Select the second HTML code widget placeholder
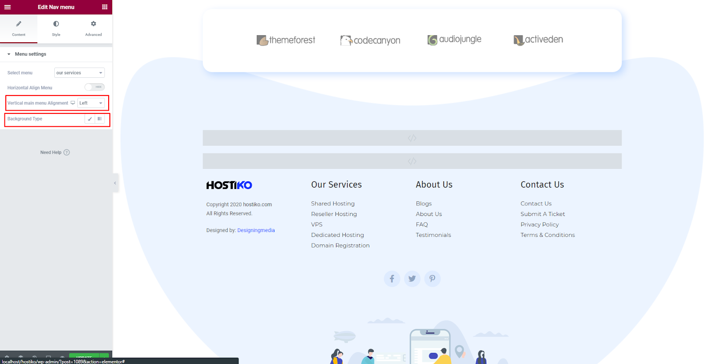The image size is (712, 364). tap(412, 161)
